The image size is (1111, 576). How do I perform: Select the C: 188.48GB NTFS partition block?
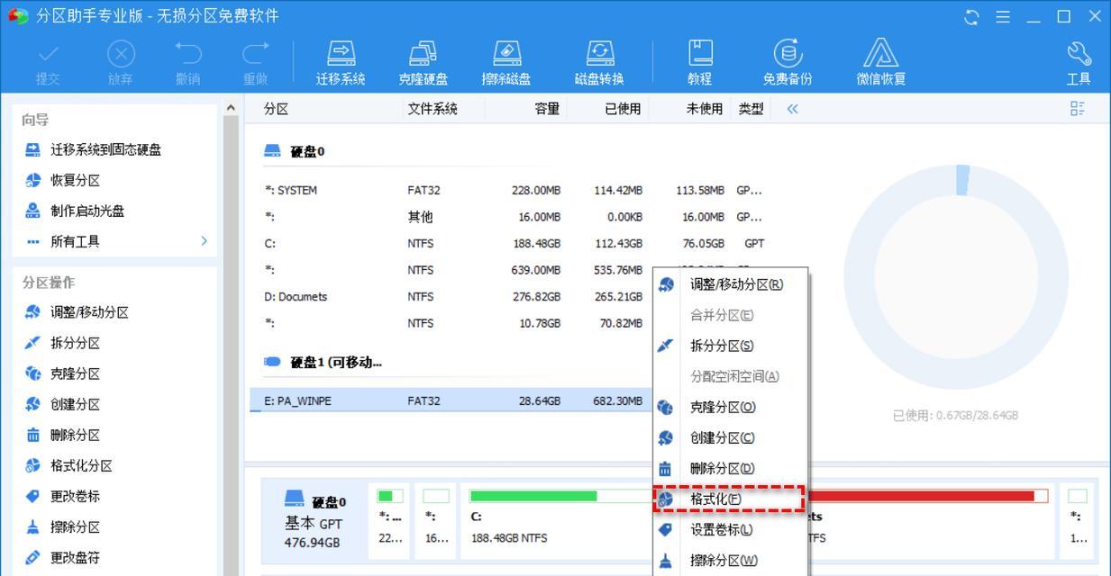pyautogui.click(x=557, y=520)
